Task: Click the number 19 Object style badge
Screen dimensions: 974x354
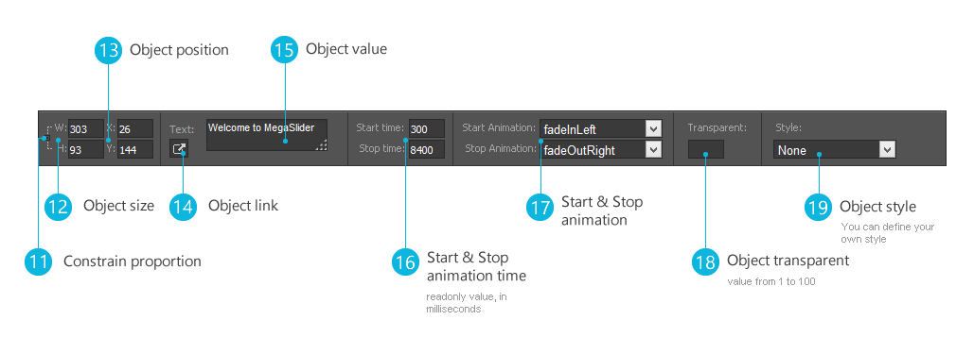Action: pyautogui.click(x=819, y=207)
